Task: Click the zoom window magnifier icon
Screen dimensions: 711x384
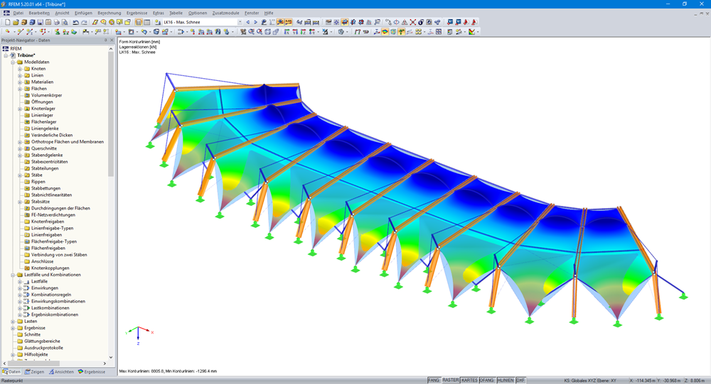Action: coord(251,32)
